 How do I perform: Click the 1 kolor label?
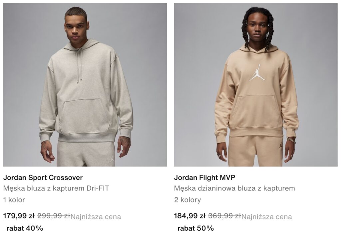[x=14, y=199]
